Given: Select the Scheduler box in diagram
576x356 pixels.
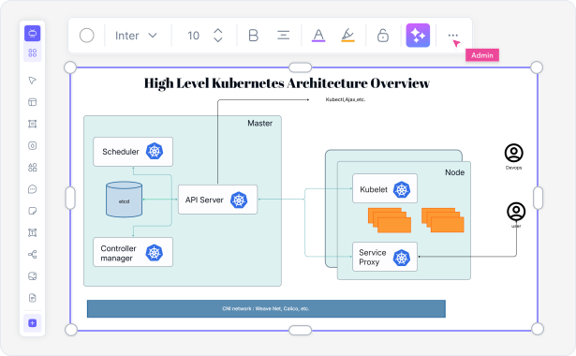Looking at the screenshot, I should [133, 152].
